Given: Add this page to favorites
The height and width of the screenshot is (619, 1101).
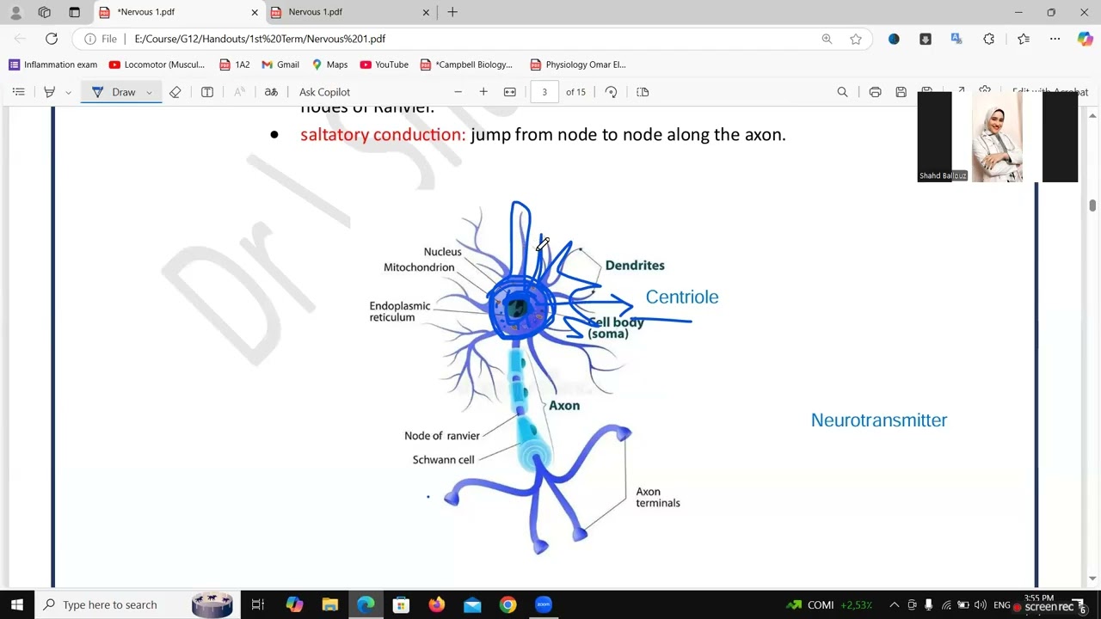Looking at the screenshot, I should tap(856, 39).
